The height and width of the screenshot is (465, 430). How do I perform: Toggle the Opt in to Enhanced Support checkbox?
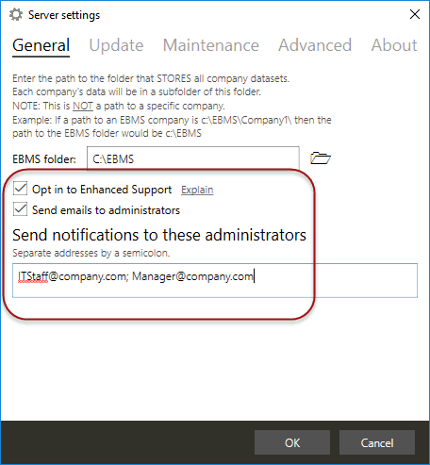[x=20, y=189]
